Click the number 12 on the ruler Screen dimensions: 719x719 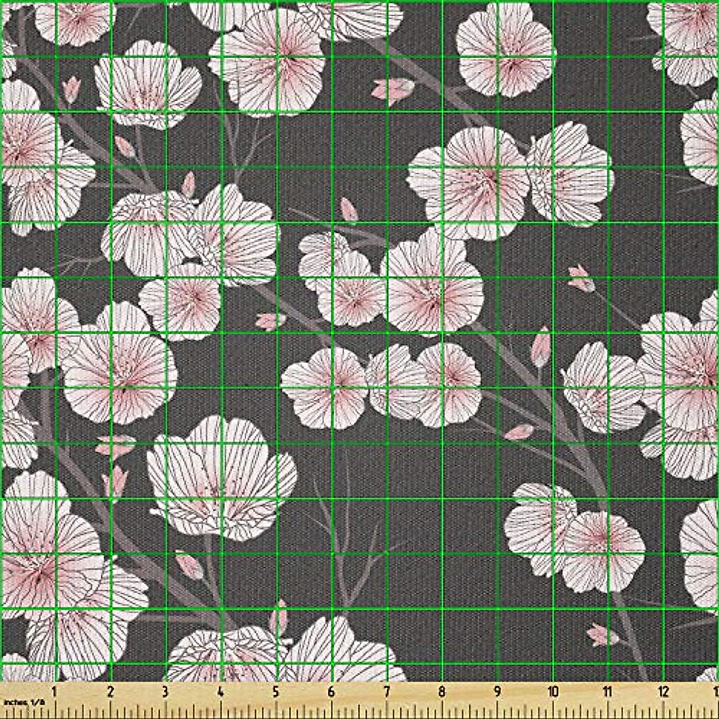pyautogui.click(x=663, y=691)
